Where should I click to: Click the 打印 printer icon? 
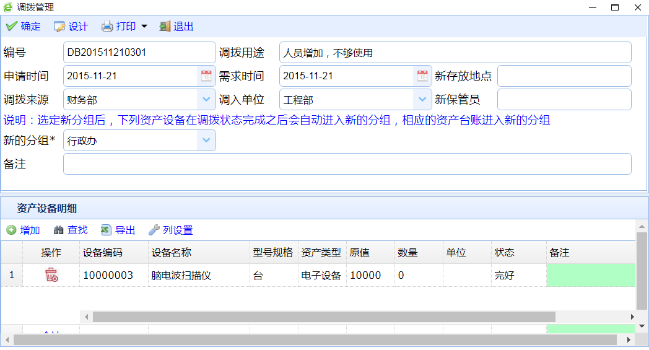point(107,27)
